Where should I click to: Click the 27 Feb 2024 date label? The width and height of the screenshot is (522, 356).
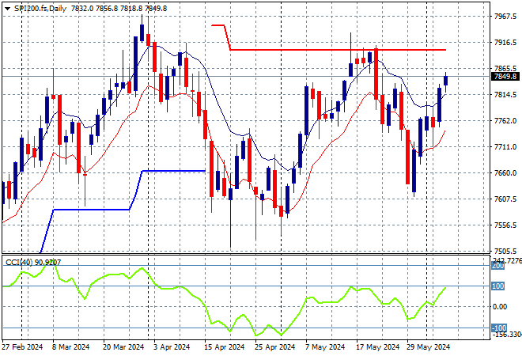pyautogui.click(x=21, y=347)
